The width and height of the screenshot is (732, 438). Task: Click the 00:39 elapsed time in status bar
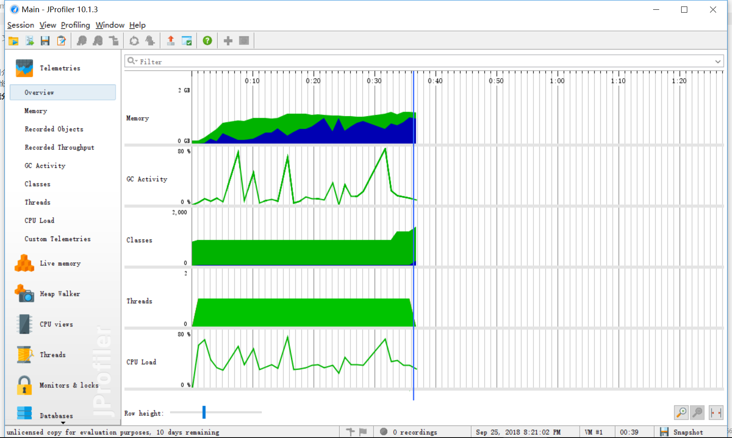(x=629, y=432)
